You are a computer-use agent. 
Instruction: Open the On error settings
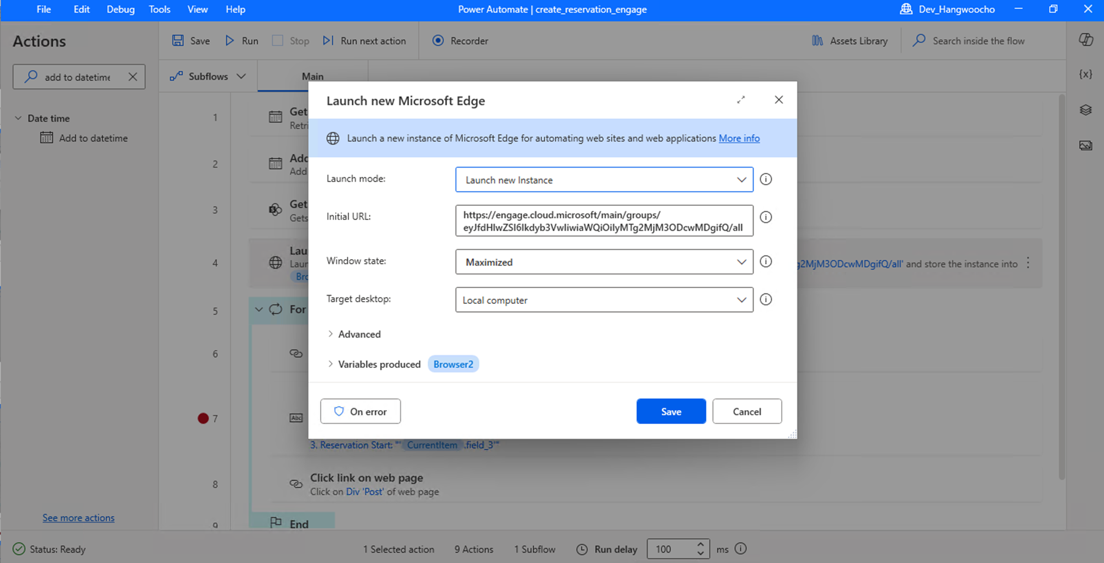tap(360, 411)
